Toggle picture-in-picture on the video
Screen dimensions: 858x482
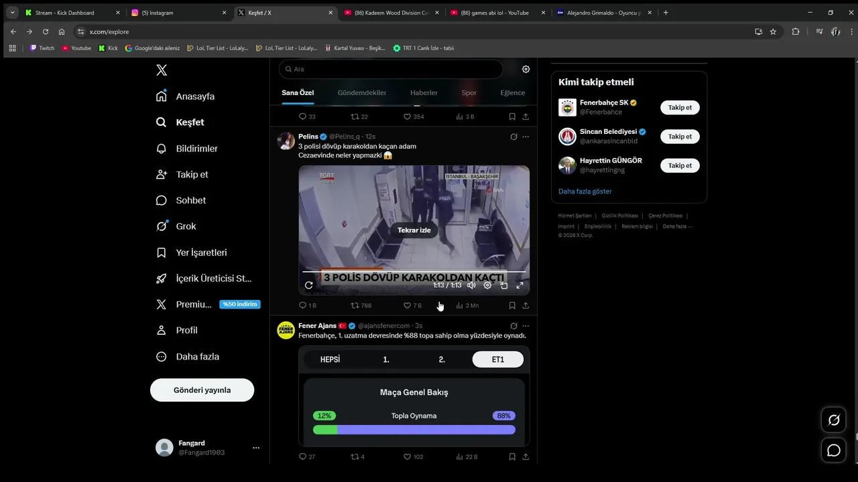coord(503,285)
